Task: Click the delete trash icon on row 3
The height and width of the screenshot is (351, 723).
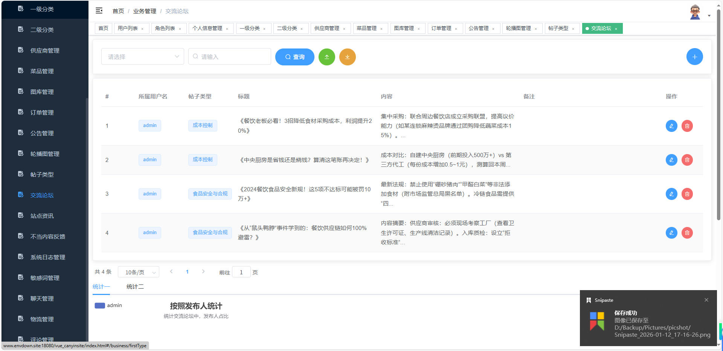Action: point(687,194)
